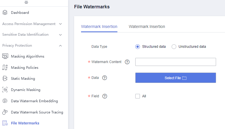Click the hamburger menu icon
The height and width of the screenshot is (129, 225).
point(26,2)
